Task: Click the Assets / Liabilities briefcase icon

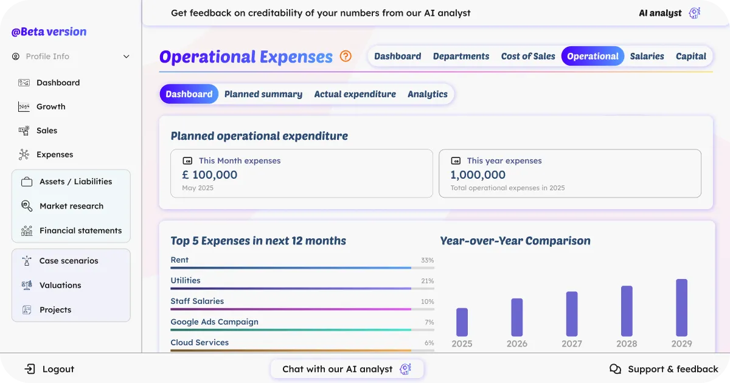Action: pyautogui.click(x=27, y=182)
